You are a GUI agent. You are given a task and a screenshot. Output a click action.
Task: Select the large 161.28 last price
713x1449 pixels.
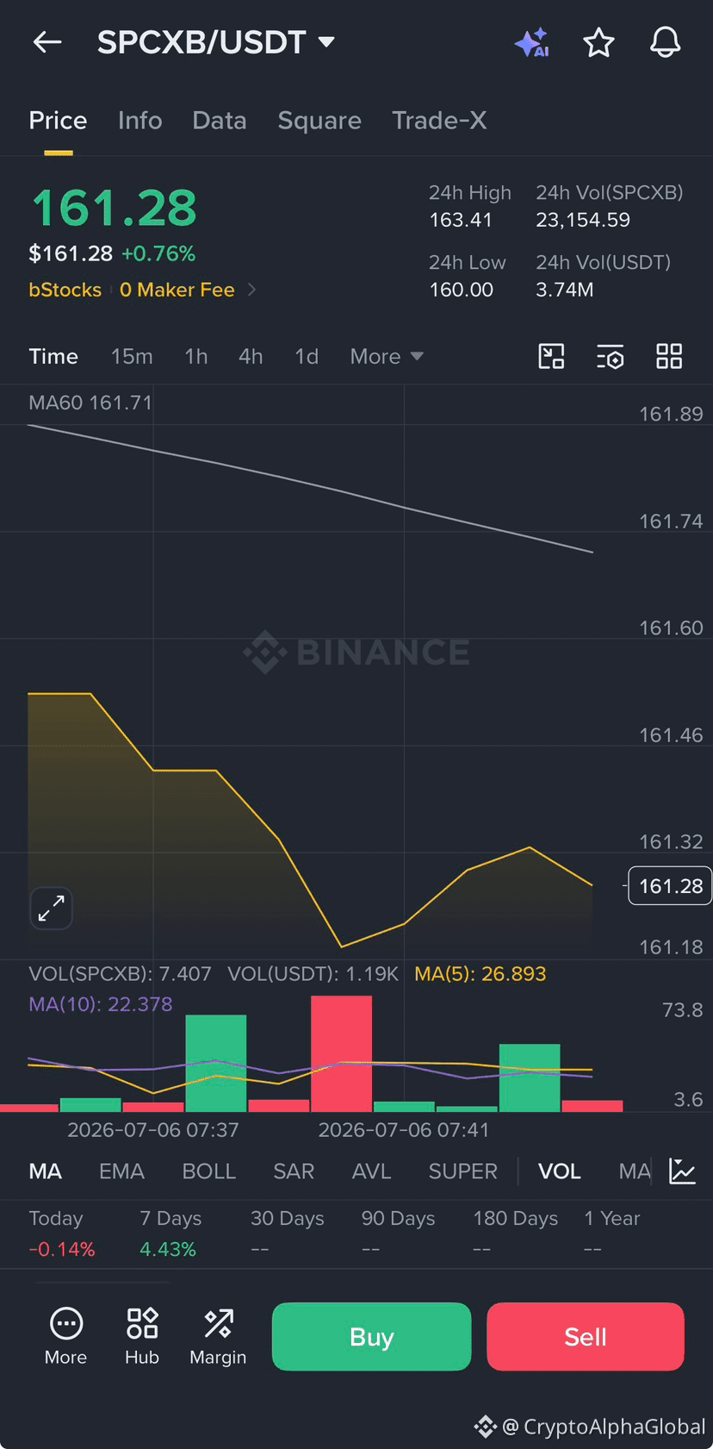(114, 208)
